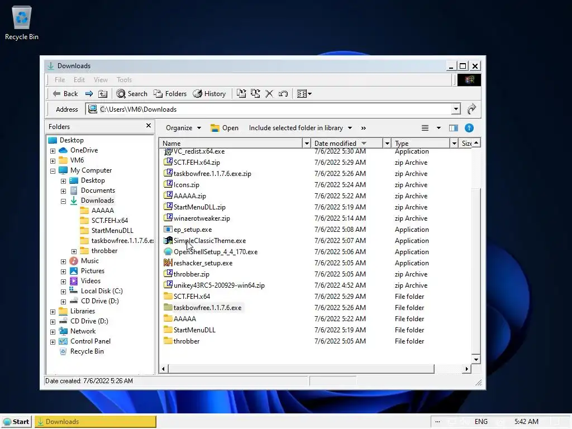This screenshot has height=429, width=572.
Task: Go back with the Back button
Action: (x=65, y=94)
